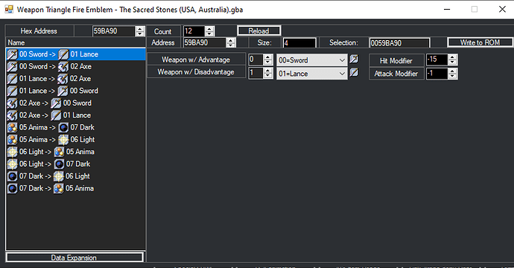514x268 pixels.
Task: Click the Count value spinner arrows
Action: 210,31
